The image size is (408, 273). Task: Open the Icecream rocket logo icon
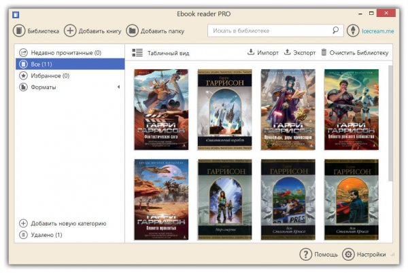(x=353, y=31)
